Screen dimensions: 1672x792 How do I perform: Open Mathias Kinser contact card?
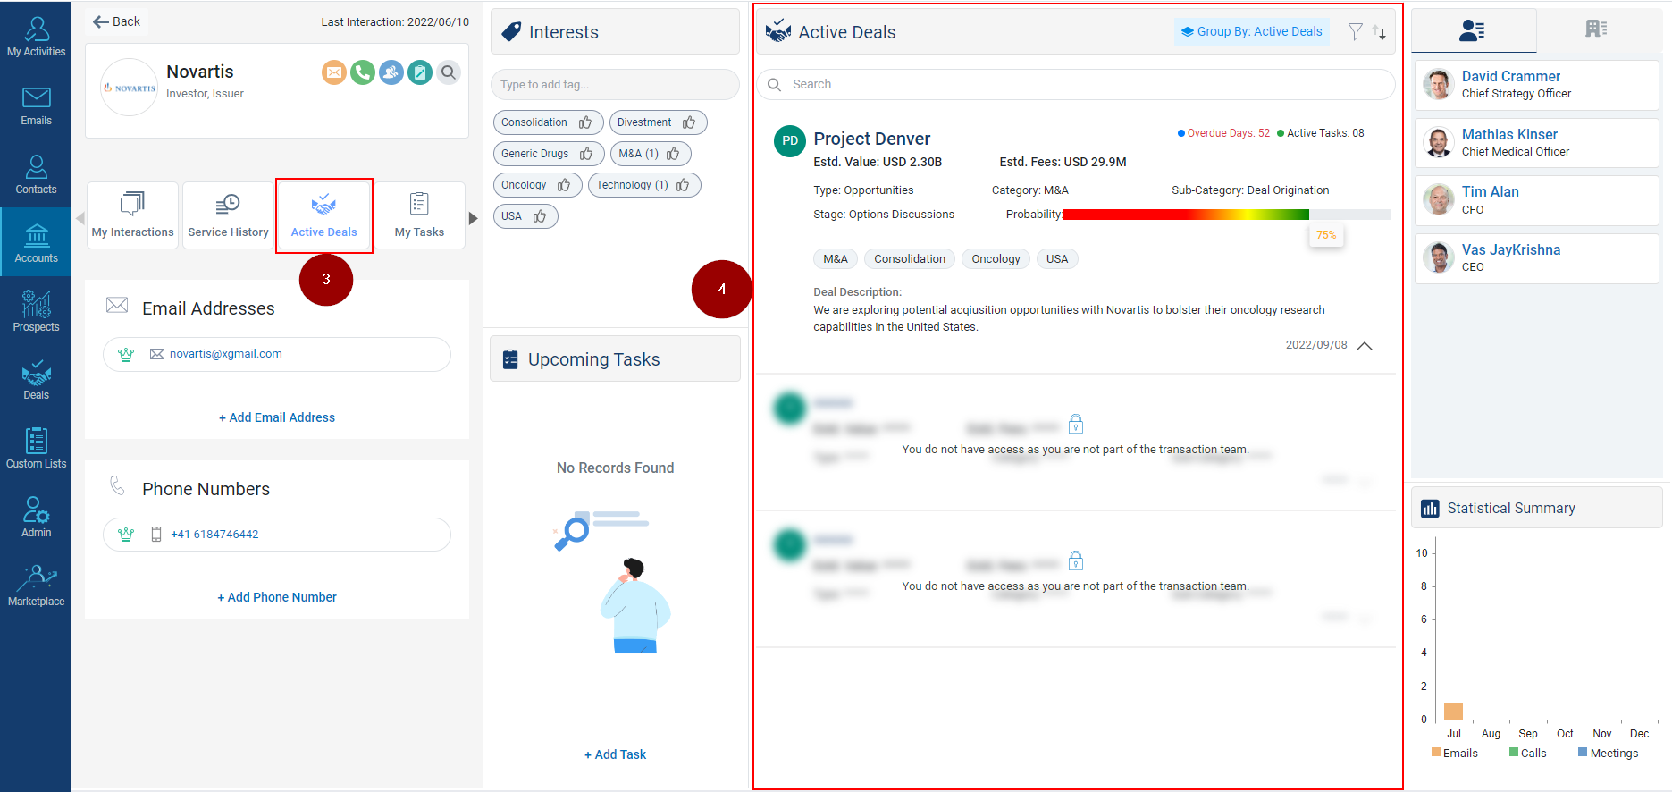tap(1536, 143)
